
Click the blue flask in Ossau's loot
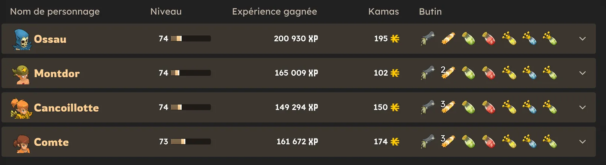[x=529, y=38]
